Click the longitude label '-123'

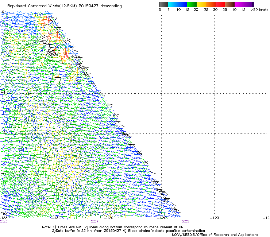click(215, 218)
